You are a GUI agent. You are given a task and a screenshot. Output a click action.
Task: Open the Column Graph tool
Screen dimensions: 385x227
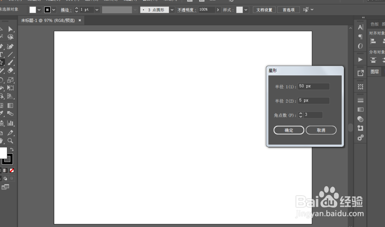click(11, 123)
